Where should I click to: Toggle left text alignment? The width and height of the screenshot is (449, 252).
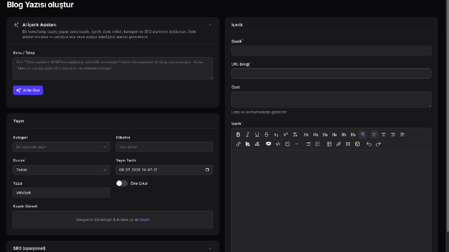[x=374, y=134]
